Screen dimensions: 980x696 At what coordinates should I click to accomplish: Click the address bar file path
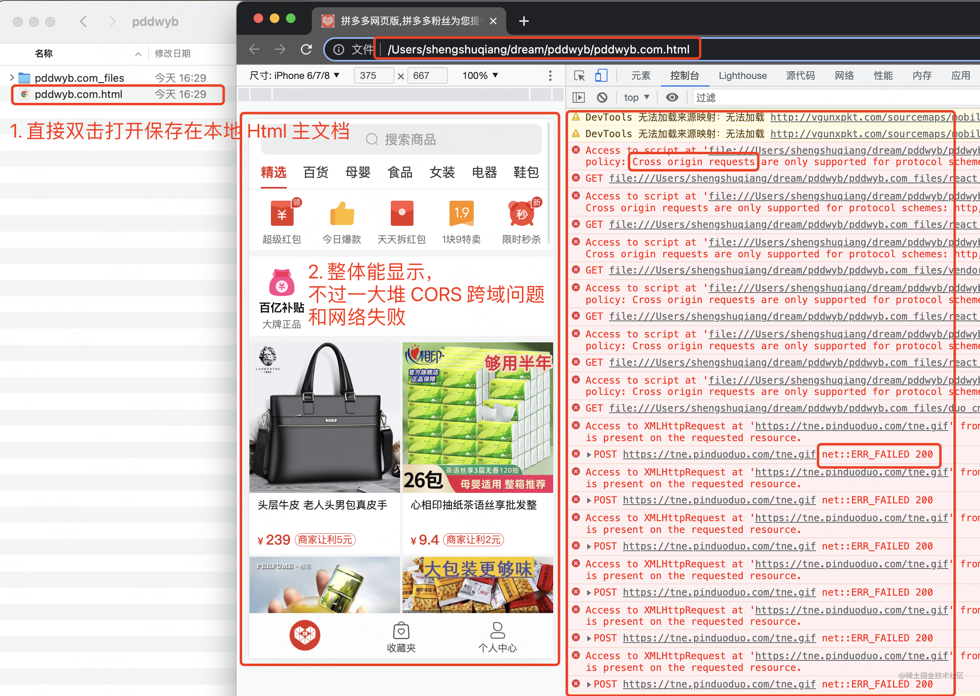538,50
